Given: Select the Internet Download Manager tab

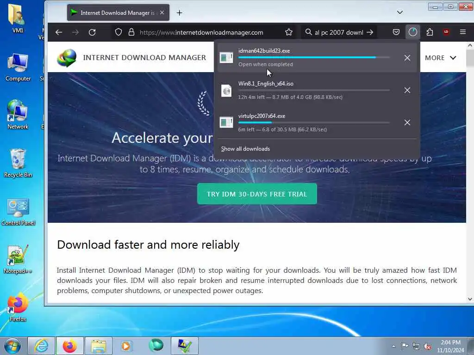Looking at the screenshot, I should click(118, 12).
